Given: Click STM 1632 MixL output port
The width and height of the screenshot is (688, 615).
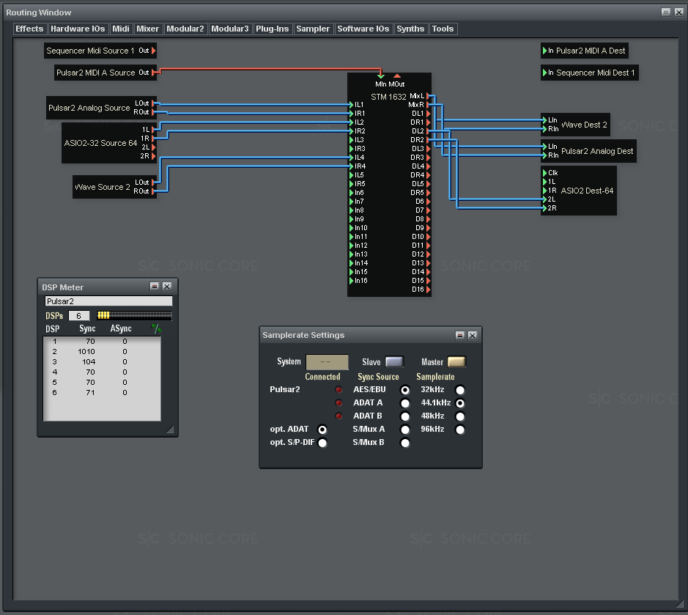Looking at the screenshot, I should pos(428,96).
